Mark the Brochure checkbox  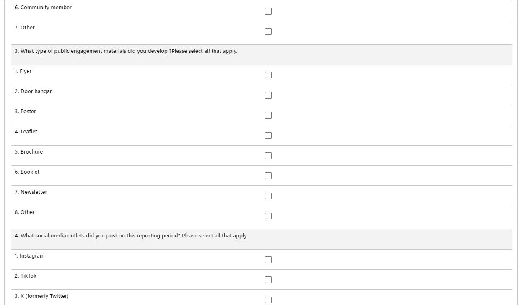click(268, 156)
